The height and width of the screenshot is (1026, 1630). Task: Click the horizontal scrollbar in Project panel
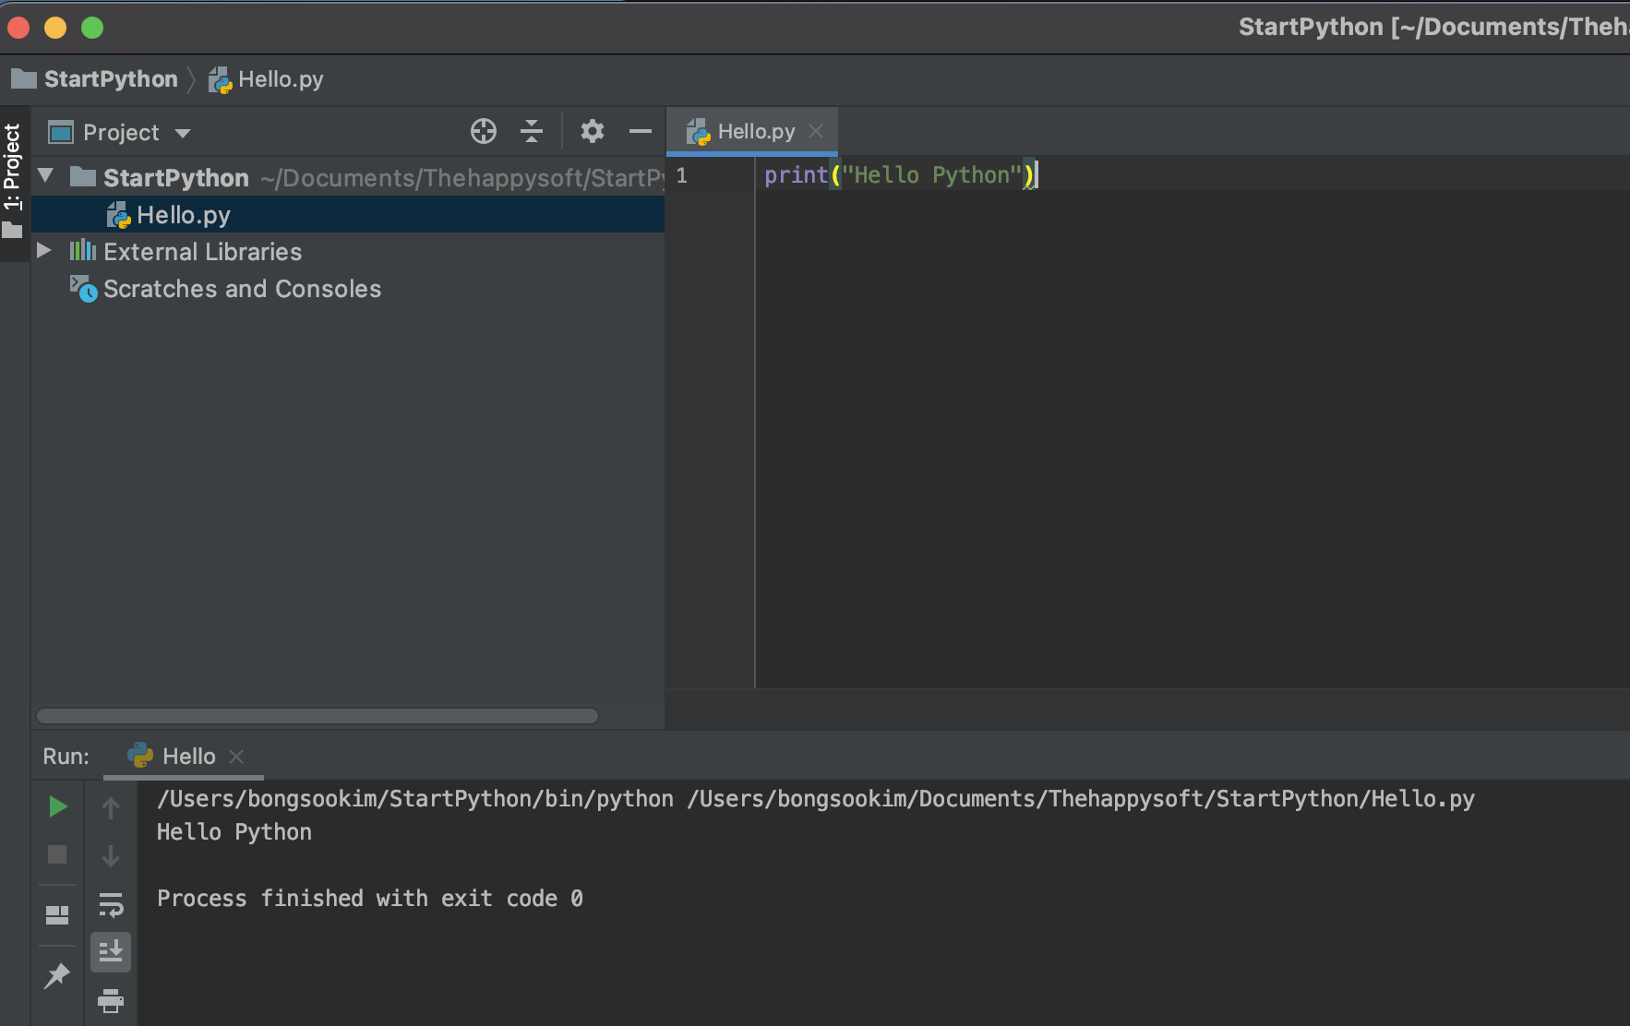coord(318,716)
